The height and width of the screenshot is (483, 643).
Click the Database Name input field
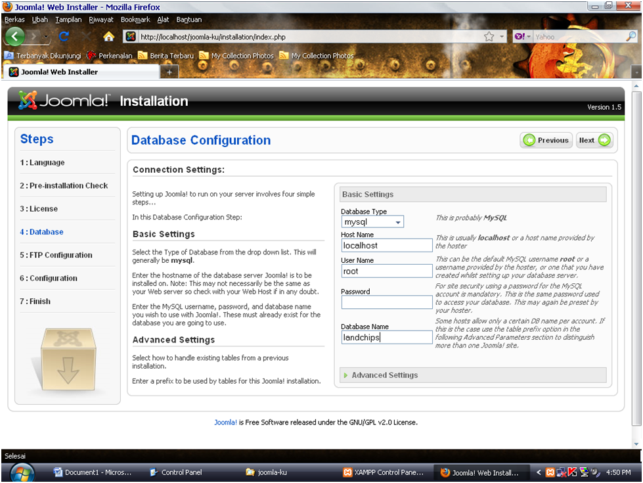tap(387, 337)
